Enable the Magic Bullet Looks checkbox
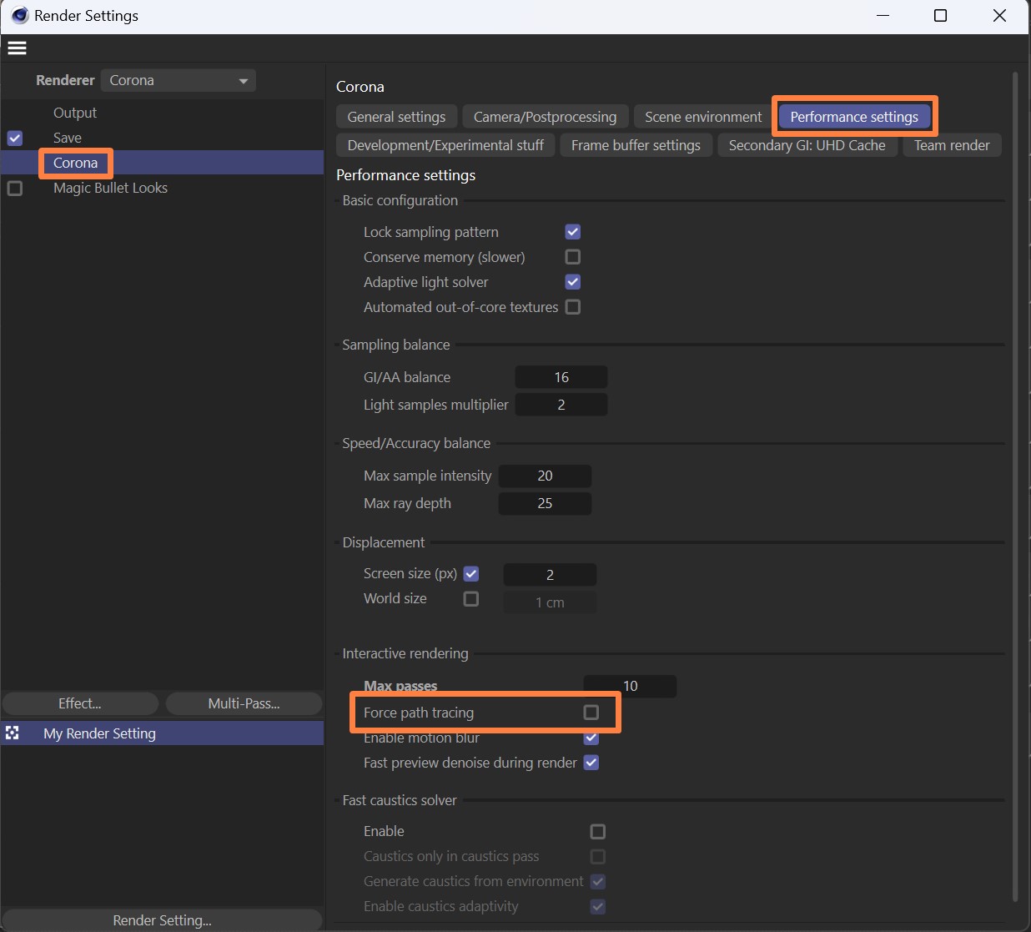The width and height of the screenshot is (1031, 932). coord(15,189)
